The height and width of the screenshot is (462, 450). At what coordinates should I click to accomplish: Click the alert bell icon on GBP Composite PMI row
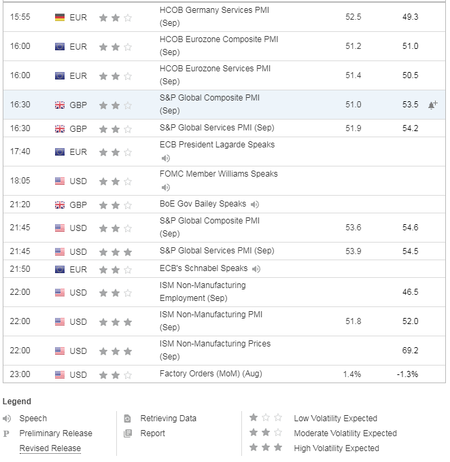[432, 105]
